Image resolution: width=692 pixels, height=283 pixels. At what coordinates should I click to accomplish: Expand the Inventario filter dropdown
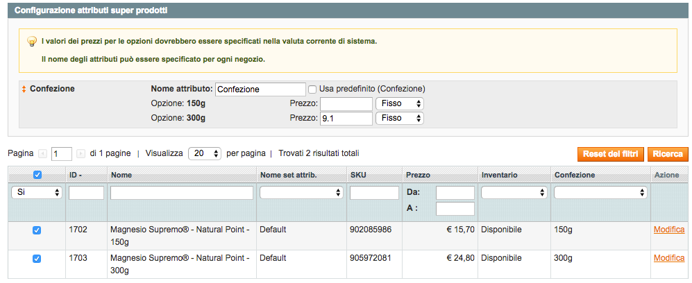513,193
